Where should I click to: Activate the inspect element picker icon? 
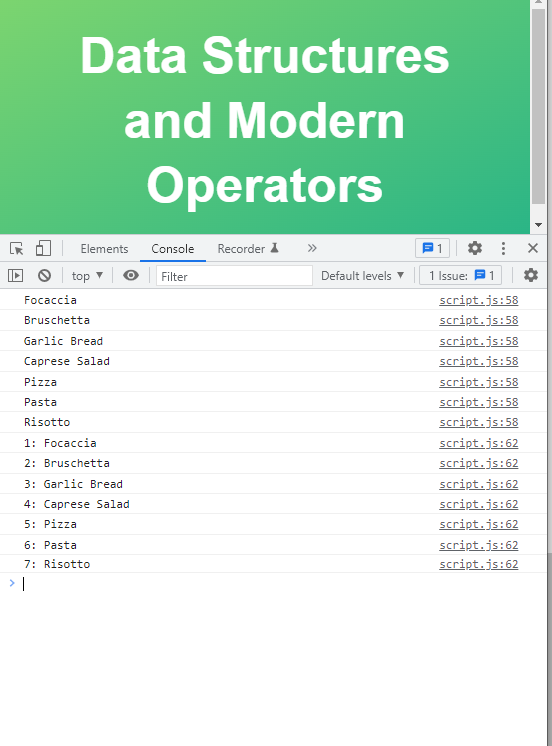(16, 248)
